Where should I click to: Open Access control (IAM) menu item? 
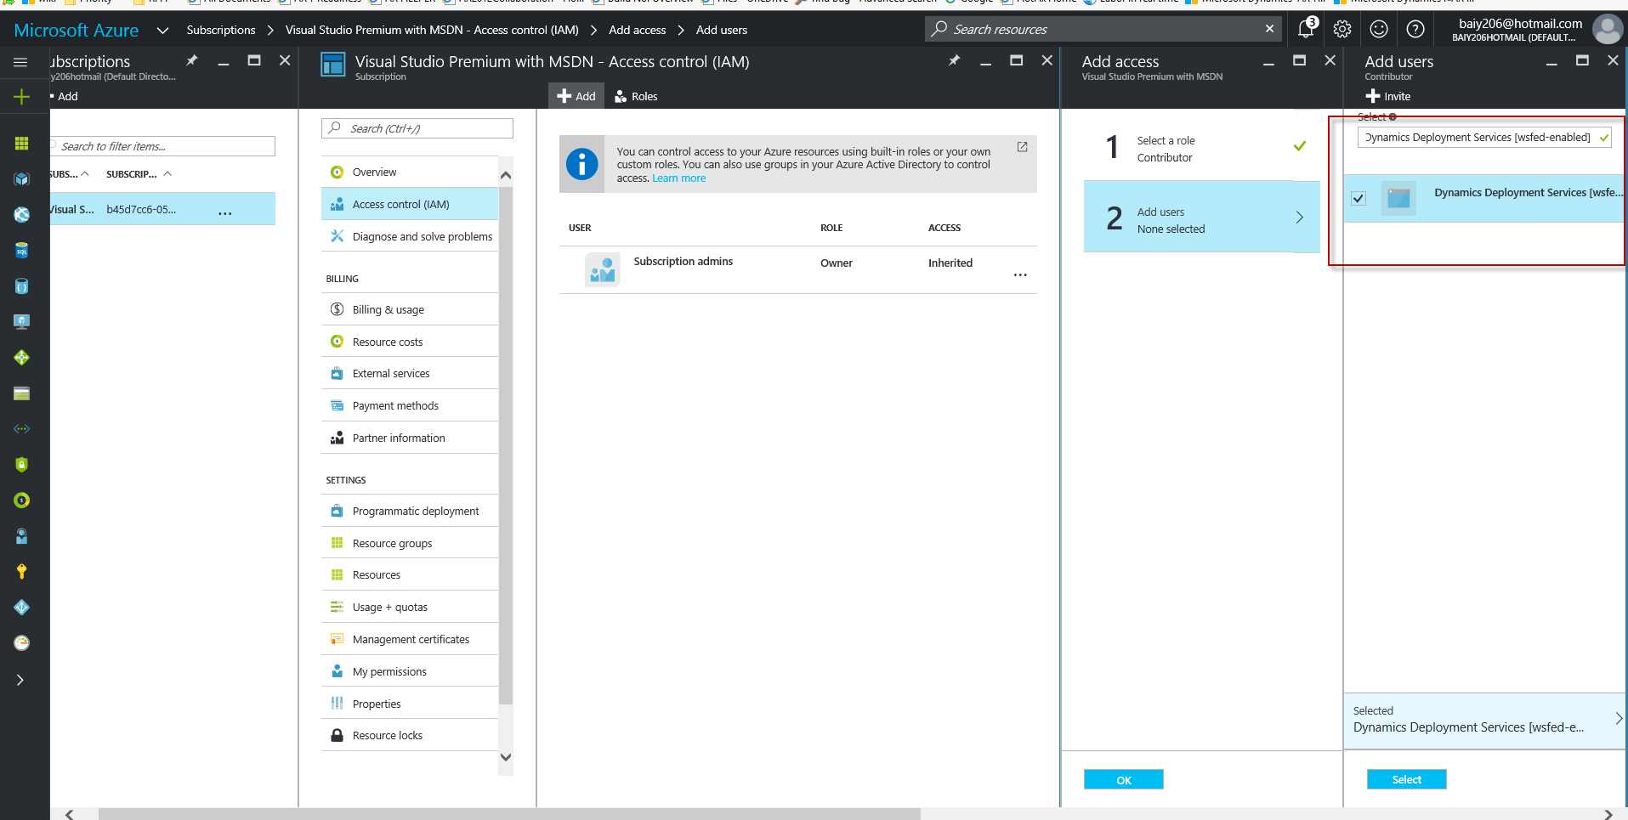click(400, 205)
